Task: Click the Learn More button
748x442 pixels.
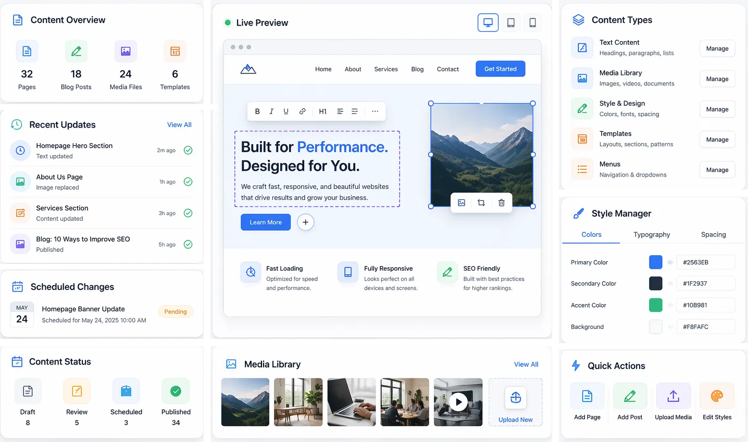Action: click(x=266, y=222)
